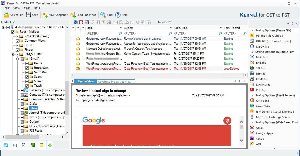Open the saving options pane dropdown arrow
Viewport: 300px width, 156px height.
click(288, 23)
